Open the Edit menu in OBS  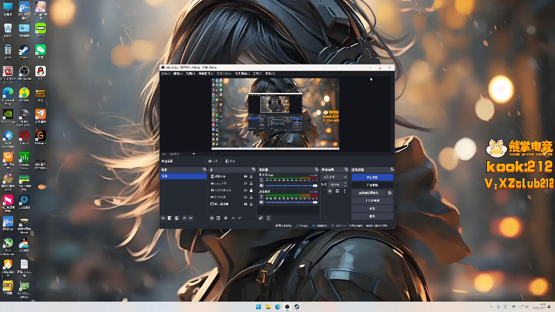click(178, 73)
